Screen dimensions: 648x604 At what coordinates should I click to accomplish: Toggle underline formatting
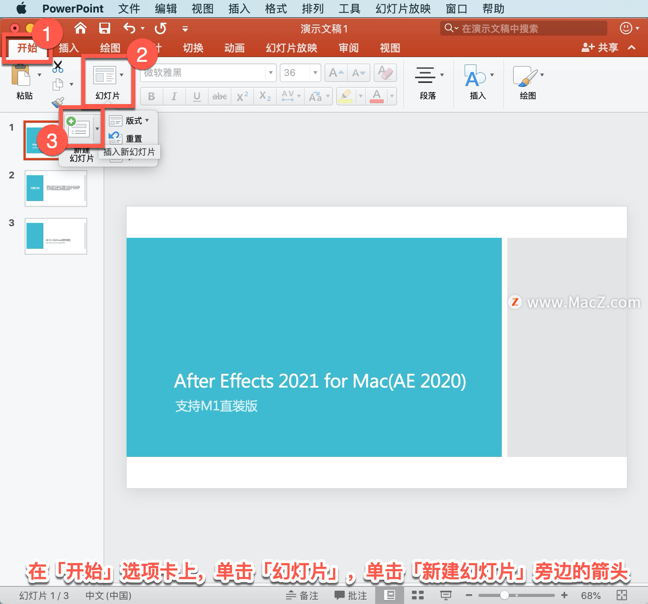pos(197,96)
